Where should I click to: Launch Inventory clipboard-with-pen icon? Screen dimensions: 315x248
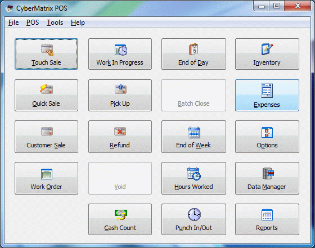click(x=267, y=49)
